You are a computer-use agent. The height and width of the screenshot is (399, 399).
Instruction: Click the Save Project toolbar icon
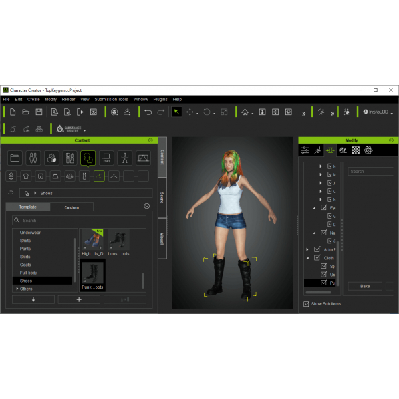click(39, 112)
